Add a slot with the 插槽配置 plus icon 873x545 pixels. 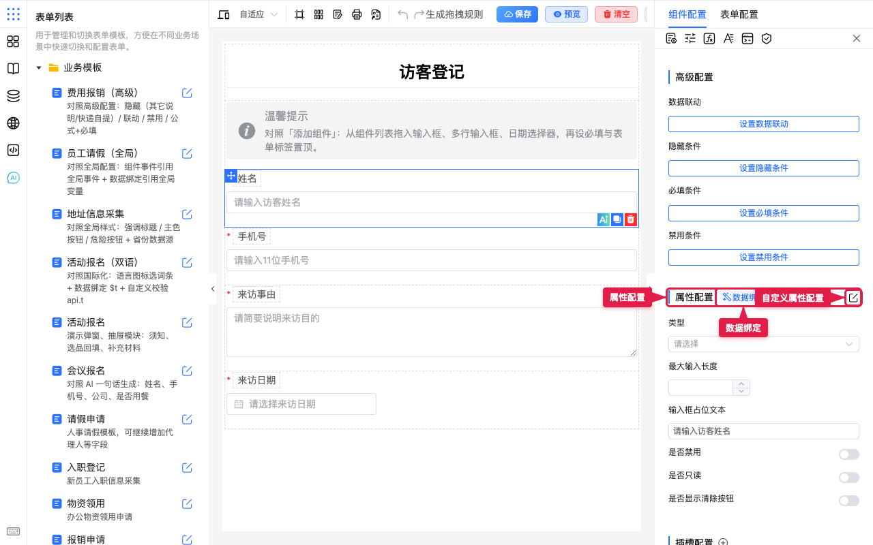tap(723, 543)
